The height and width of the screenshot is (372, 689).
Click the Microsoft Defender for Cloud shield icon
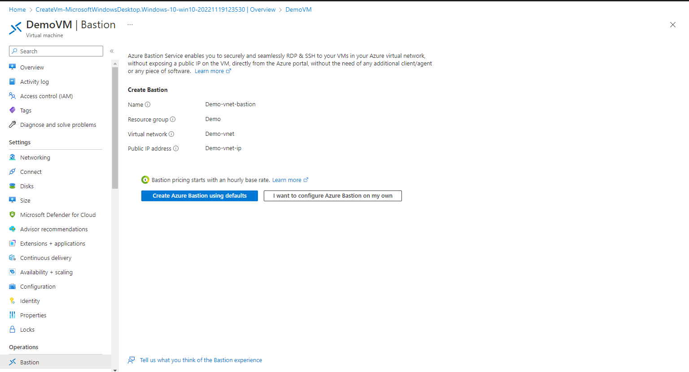pos(13,215)
